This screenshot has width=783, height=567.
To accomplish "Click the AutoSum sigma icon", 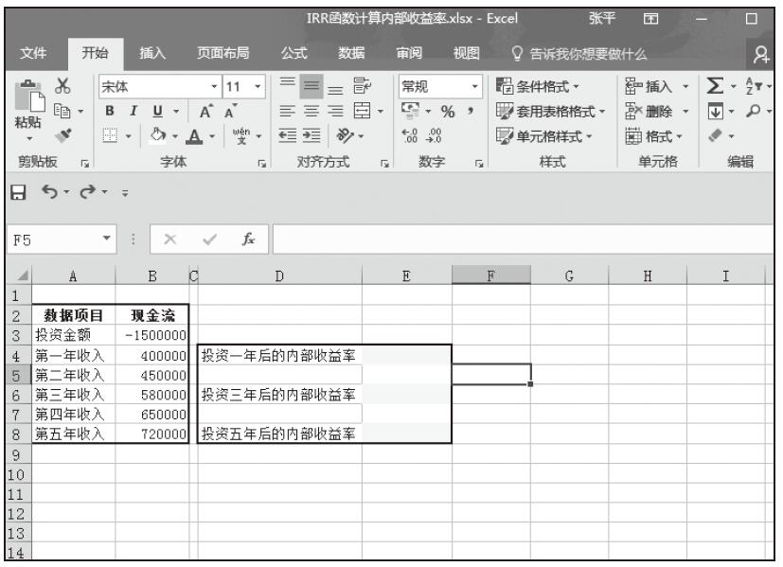I will point(715,83).
